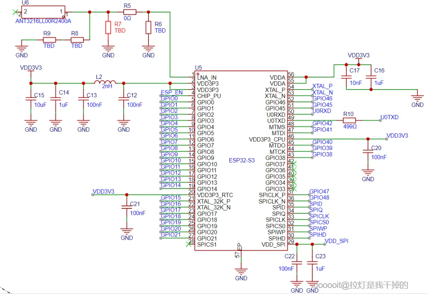Select the no-connect X at GPIO33 pin 38
Screen dimensions: 428x294
(x=294, y=189)
